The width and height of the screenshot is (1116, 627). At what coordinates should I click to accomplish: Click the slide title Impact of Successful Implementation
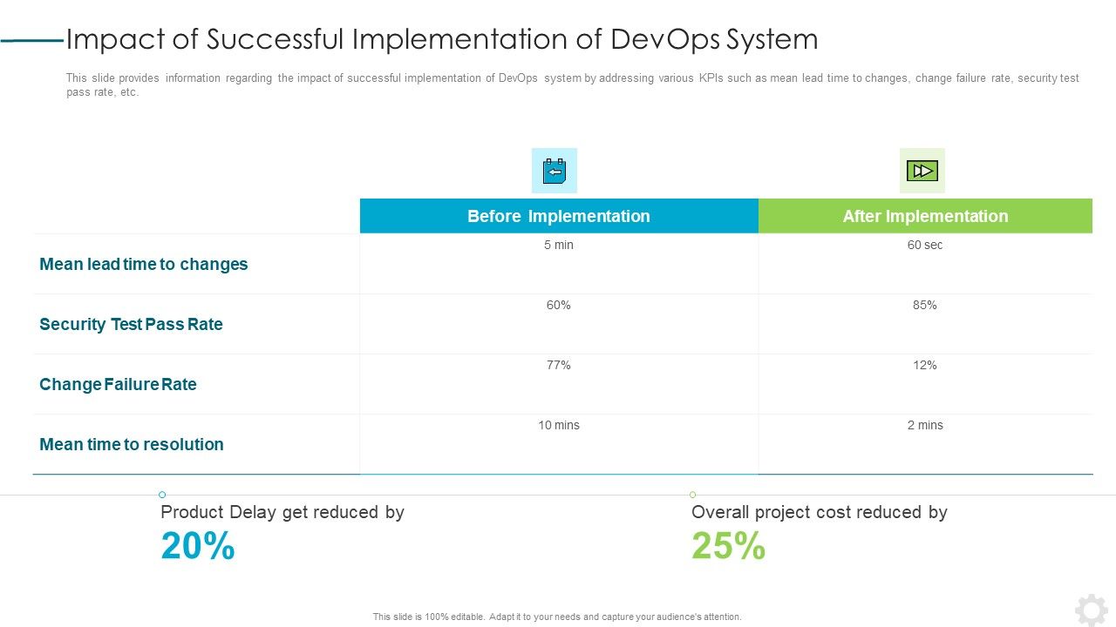(x=442, y=39)
